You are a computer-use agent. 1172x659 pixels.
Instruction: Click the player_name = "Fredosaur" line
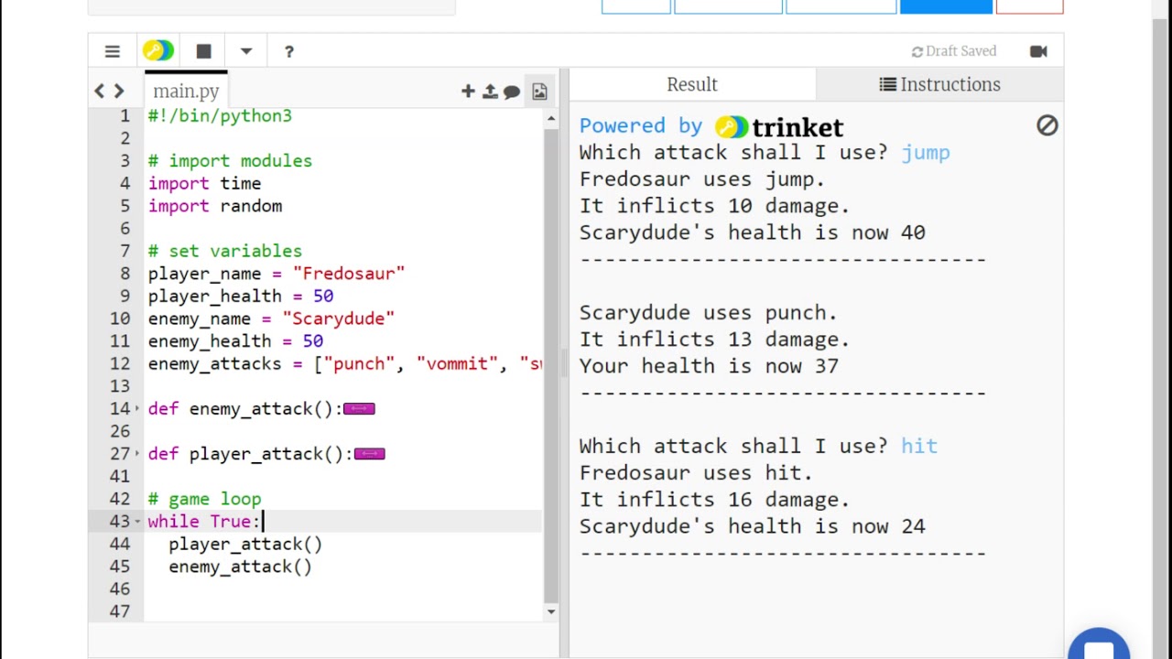coord(277,274)
